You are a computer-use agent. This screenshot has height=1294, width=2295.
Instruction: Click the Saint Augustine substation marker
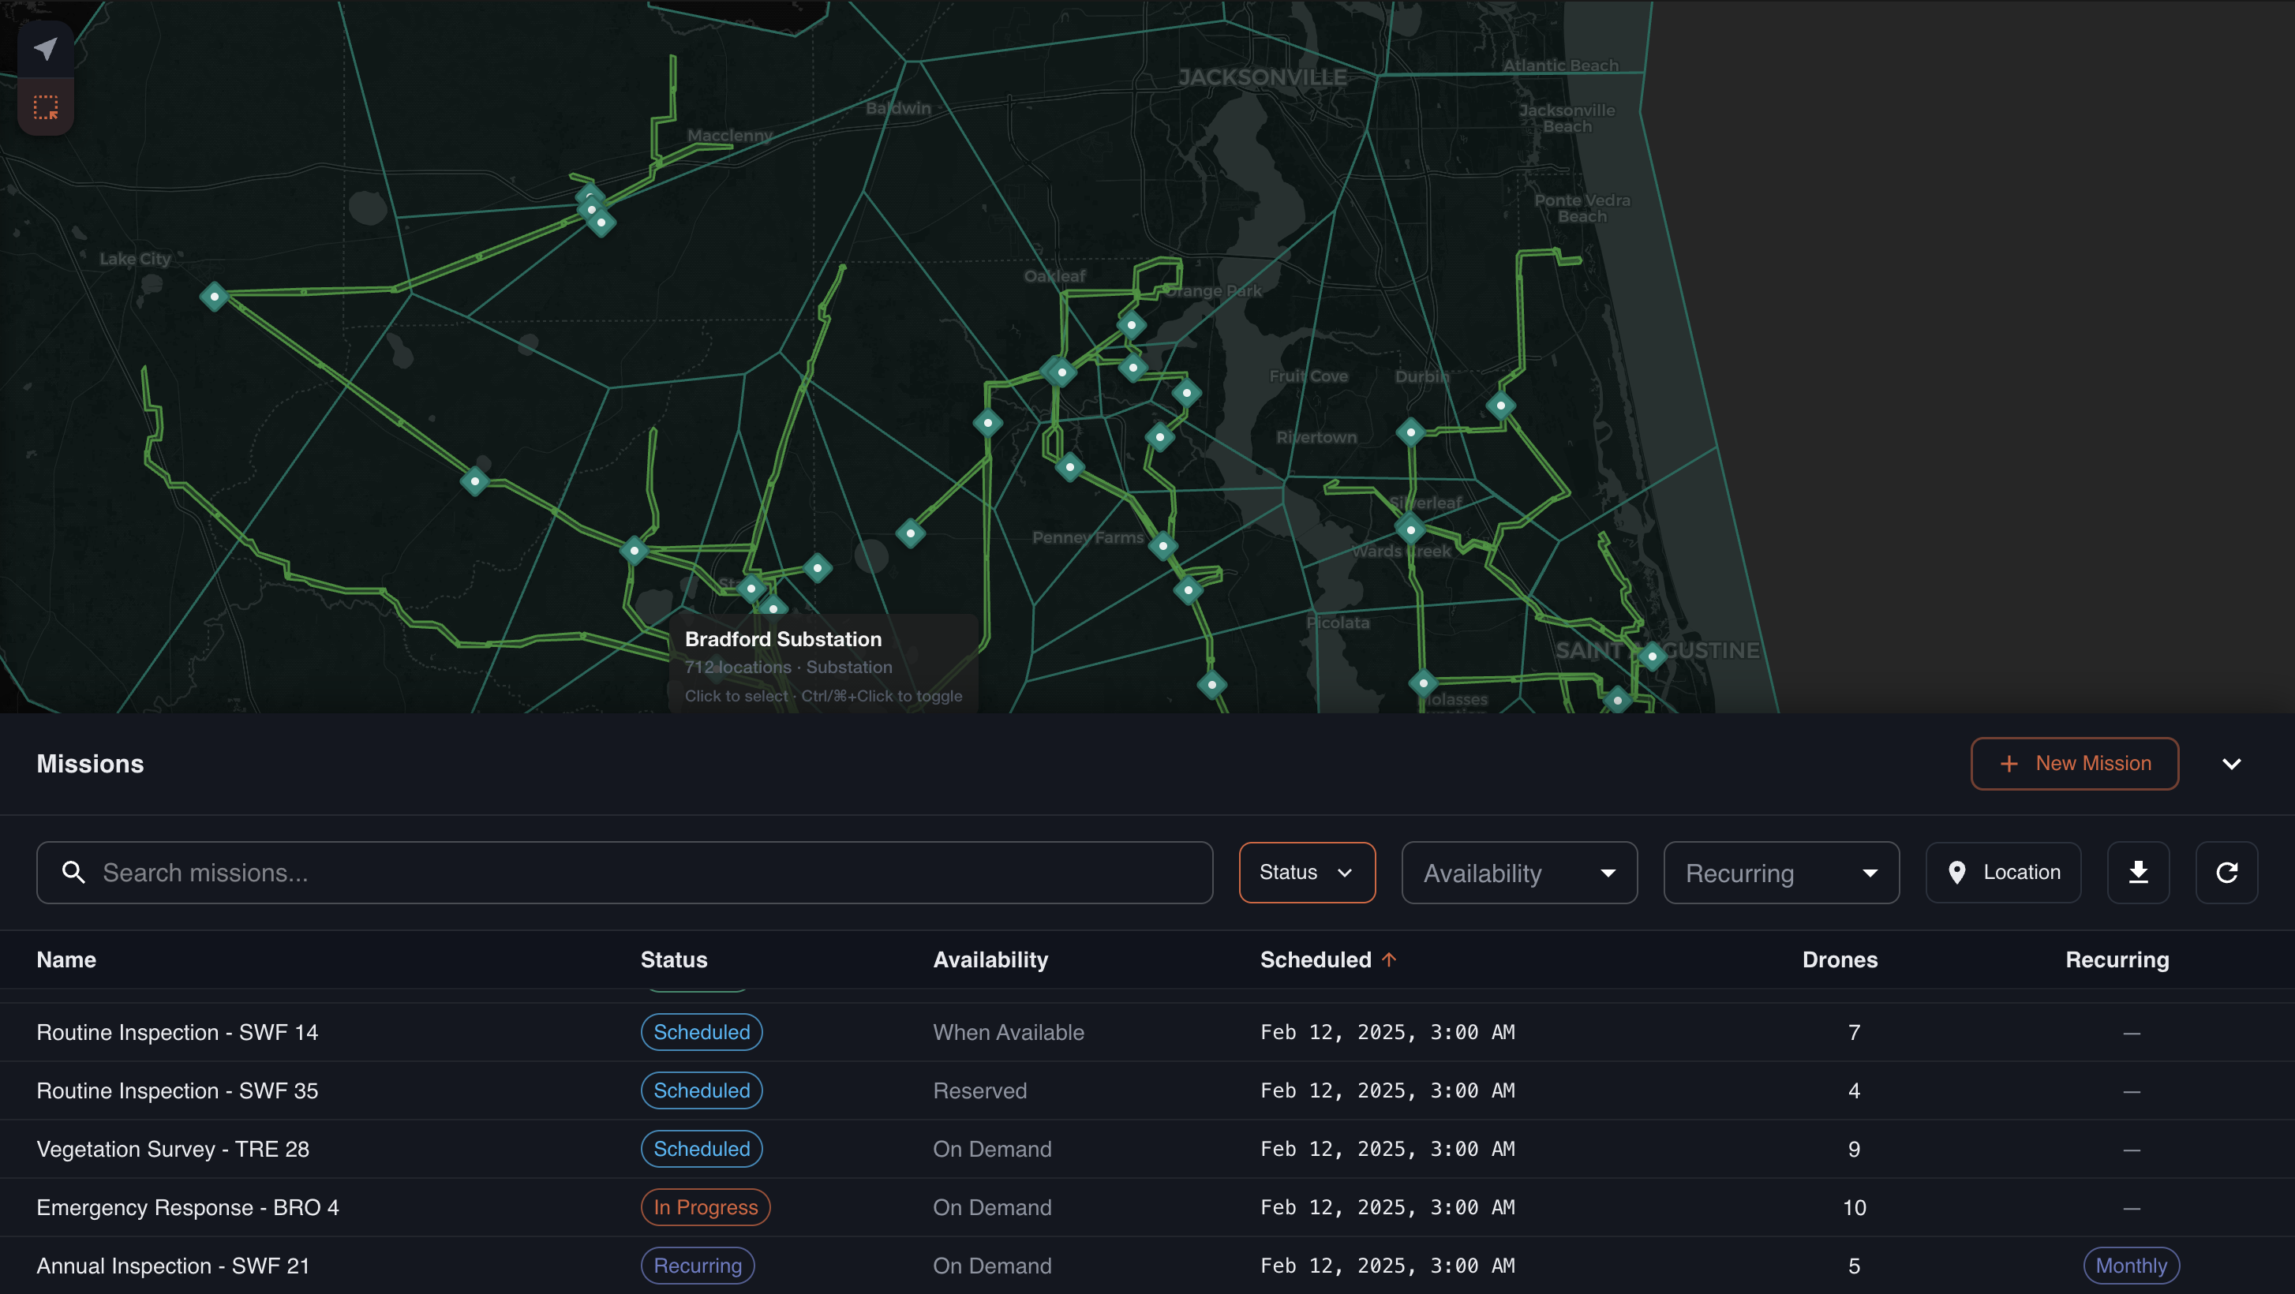pyautogui.click(x=1652, y=656)
